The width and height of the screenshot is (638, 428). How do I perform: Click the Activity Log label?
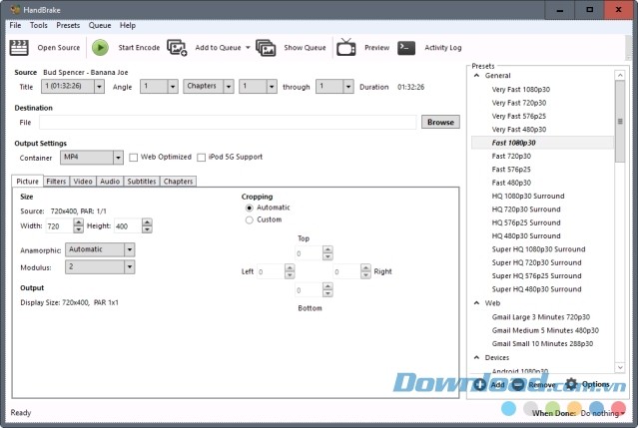pos(443,48)
